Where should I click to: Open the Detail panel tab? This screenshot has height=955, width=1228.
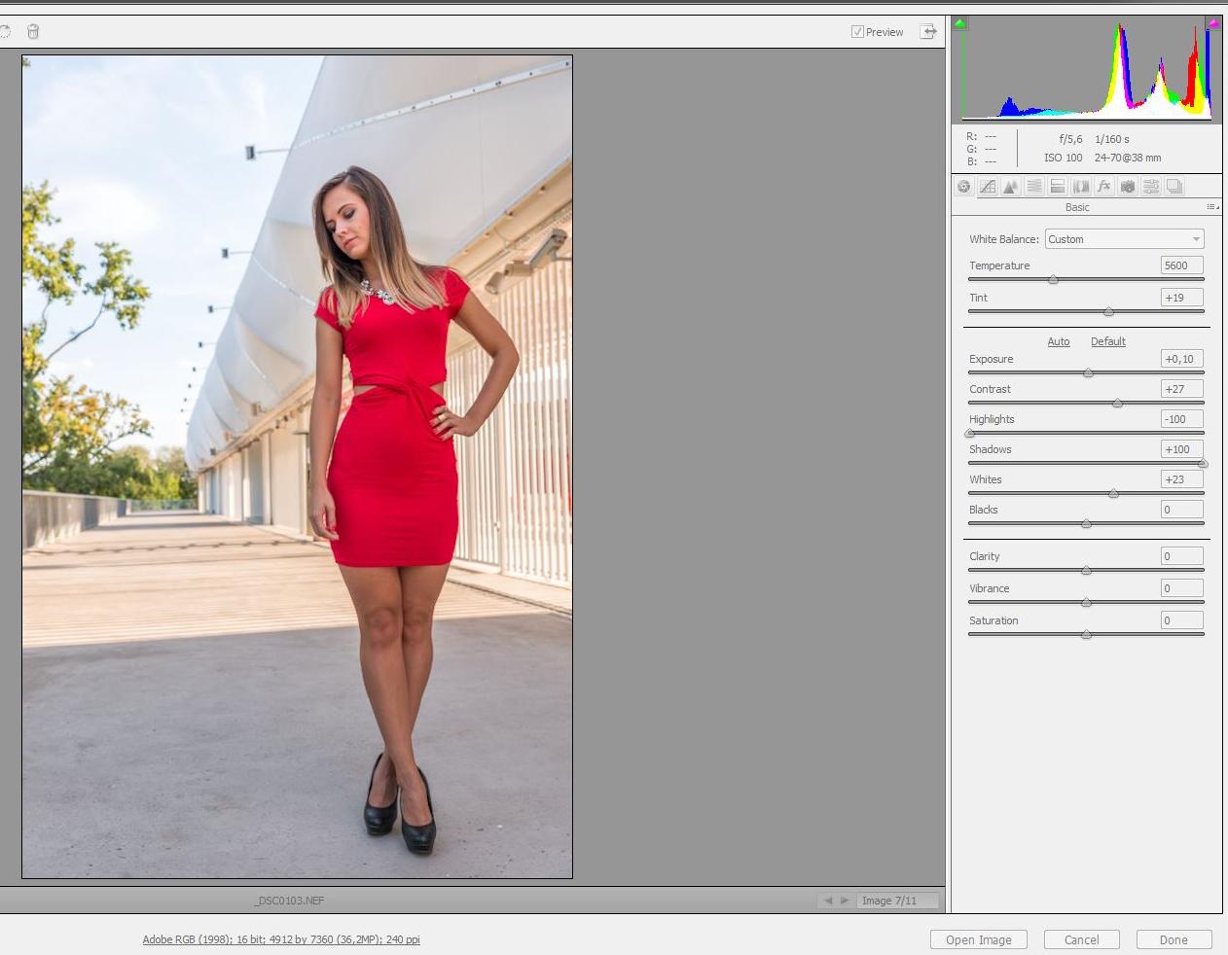1010,187
